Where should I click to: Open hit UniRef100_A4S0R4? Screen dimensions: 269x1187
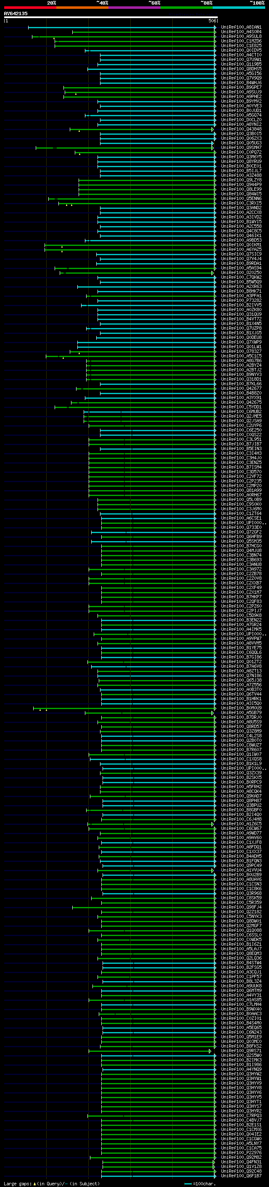[241, 32]
